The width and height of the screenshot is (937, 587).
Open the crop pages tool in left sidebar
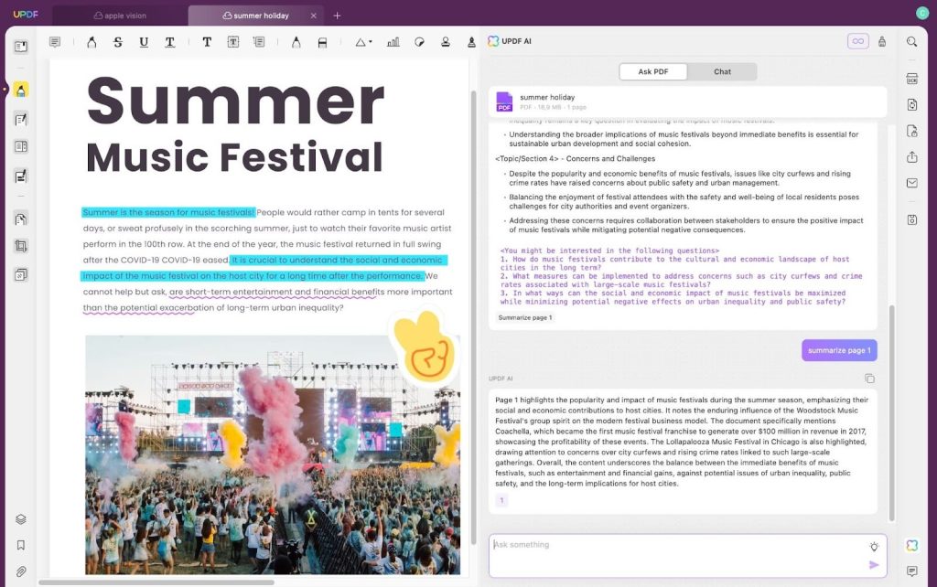[x=20, y=246]
